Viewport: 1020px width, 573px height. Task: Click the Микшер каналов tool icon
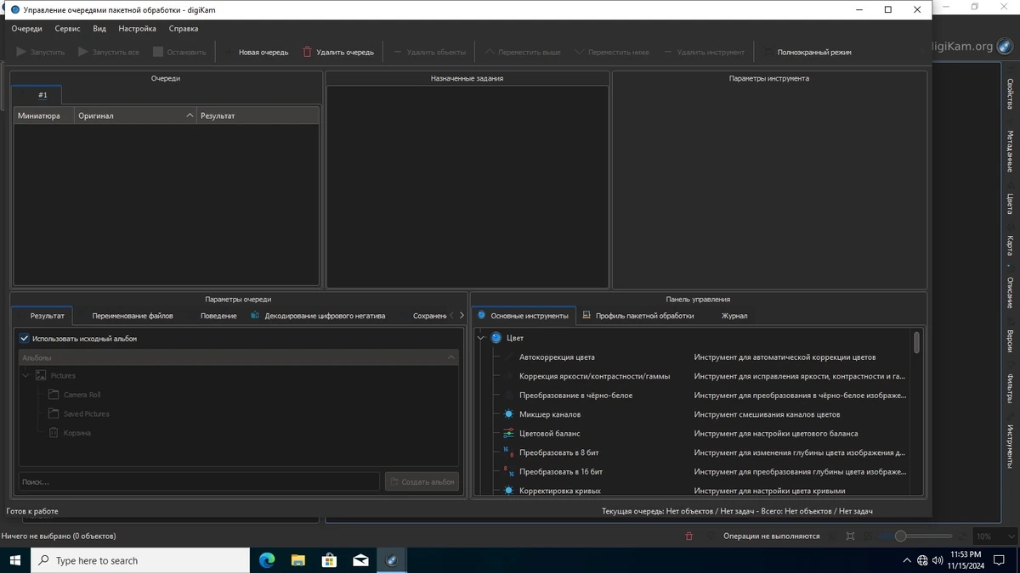click(x=508, y=414)
